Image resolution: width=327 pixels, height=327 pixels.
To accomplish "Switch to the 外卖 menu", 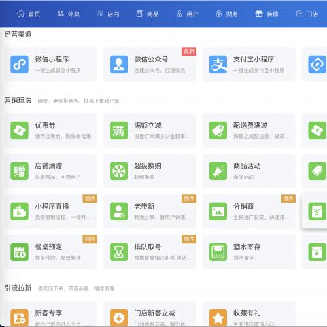I will (x=68, y=14).
